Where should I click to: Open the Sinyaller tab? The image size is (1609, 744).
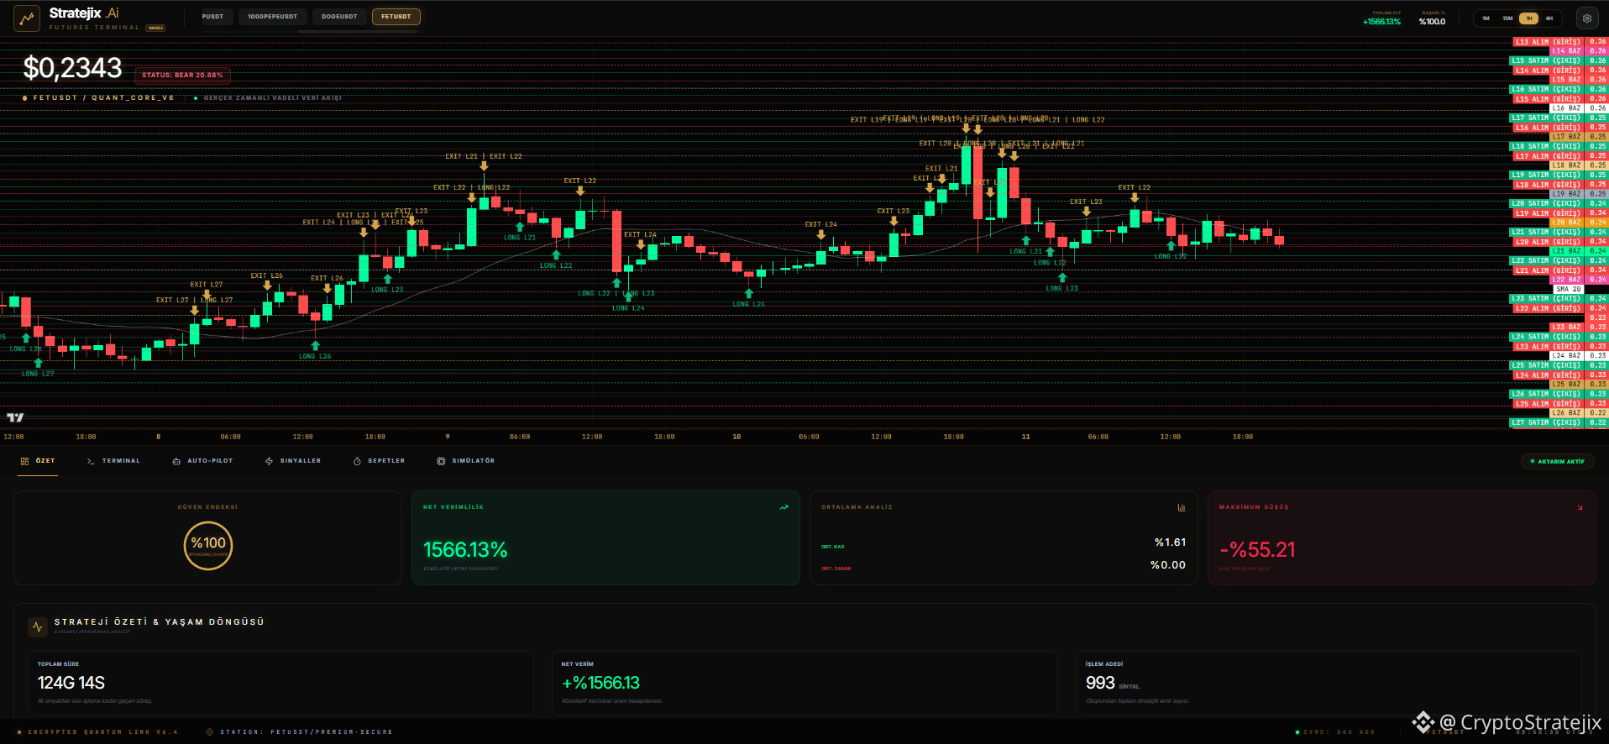293,461
